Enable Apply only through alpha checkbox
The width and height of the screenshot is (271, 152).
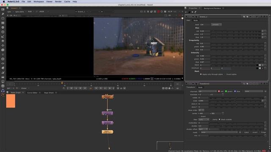coord(201,74)
